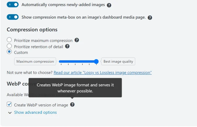
Task: Click the middle of the compression slider track
Action: [78, 62]
